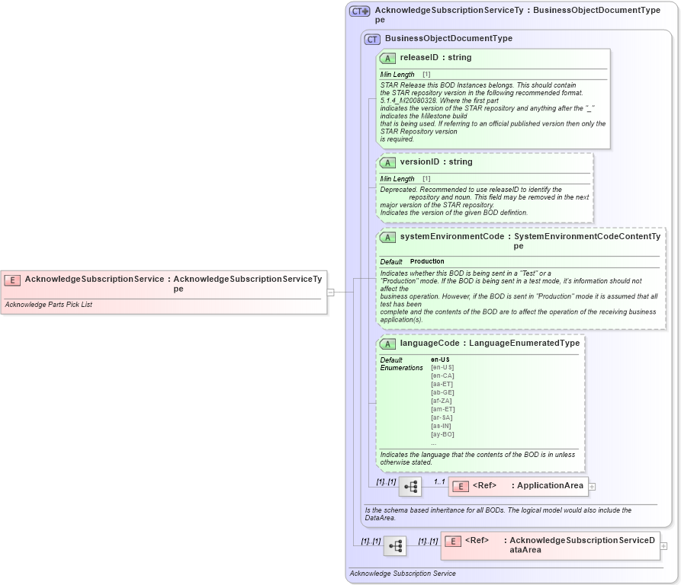Click the CT badge on BusinessObjectDocumentType
The width and height of the screenshot is (681, 585).
[373, 38]
